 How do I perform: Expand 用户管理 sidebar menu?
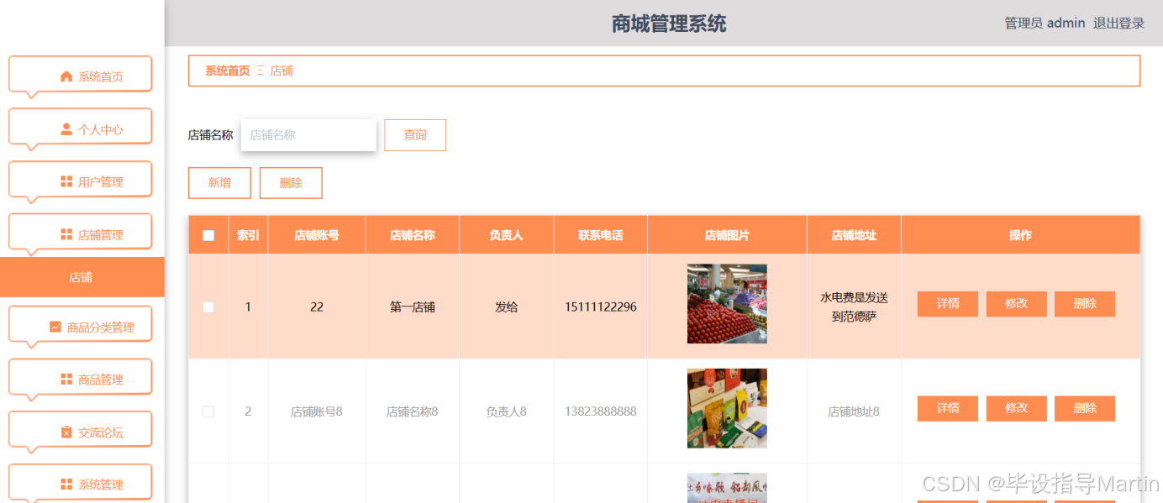coord(80,179)
